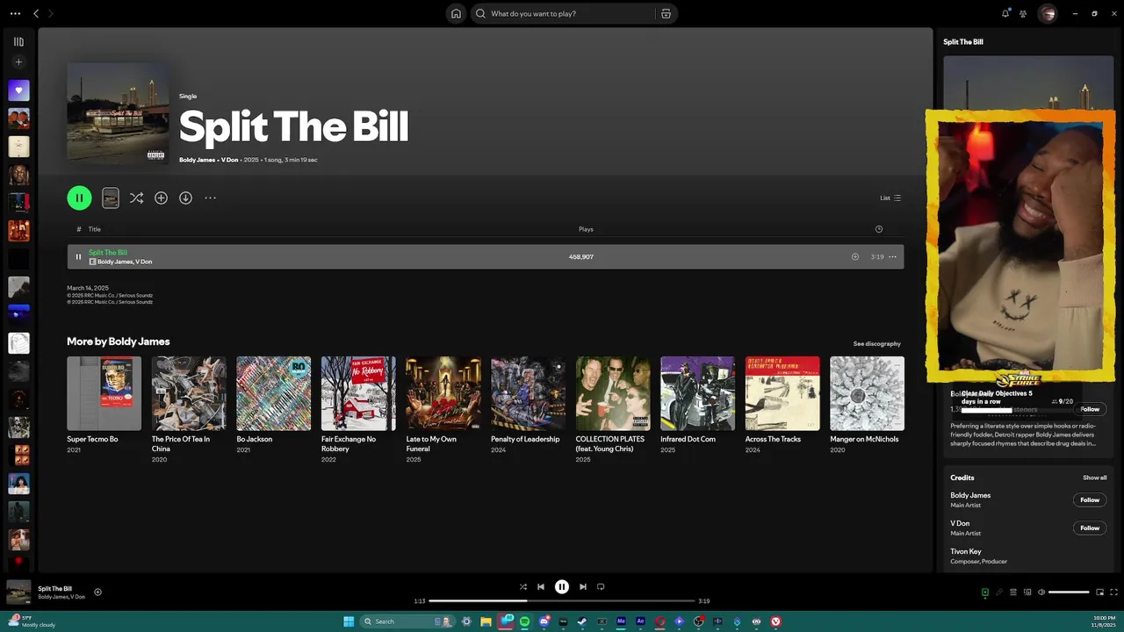1124x632 pixels.
Task: Open the user profile avatar menu
Action: (x=1047, y=13)
